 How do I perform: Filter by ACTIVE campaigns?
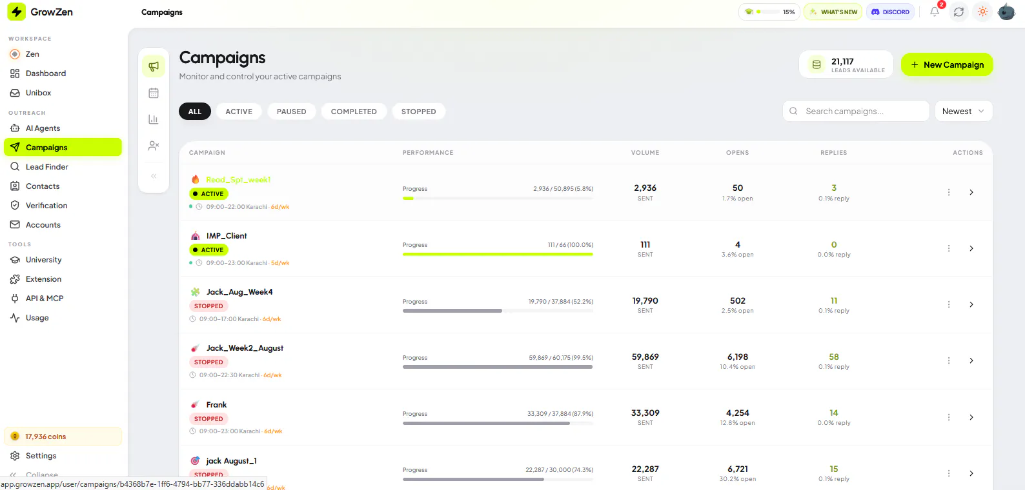pyautogui.click(x=239, y=112)
